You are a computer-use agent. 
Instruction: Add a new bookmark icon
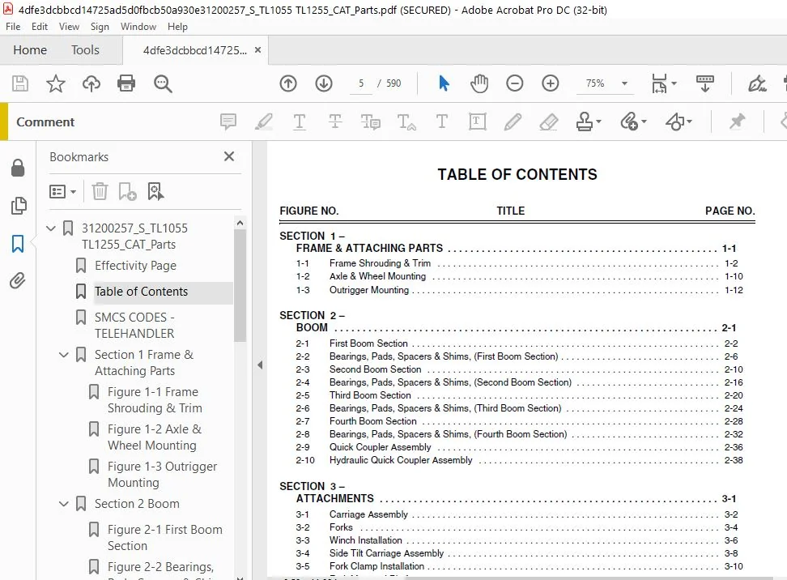pos(127,191)
